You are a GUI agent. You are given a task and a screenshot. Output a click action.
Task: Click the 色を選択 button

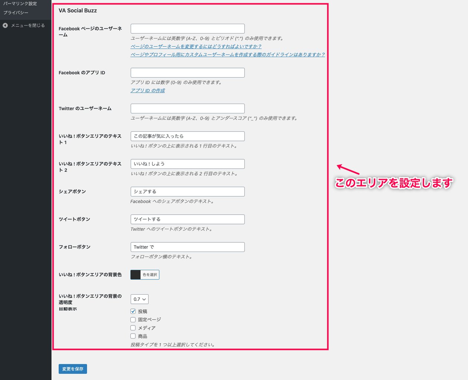pyautogui.click(x=150, y=275)
